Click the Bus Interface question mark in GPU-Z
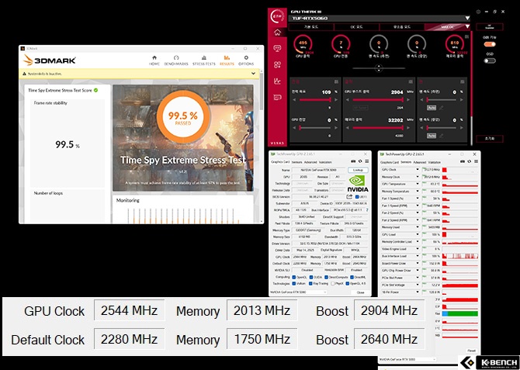 (x=367, y=210)
